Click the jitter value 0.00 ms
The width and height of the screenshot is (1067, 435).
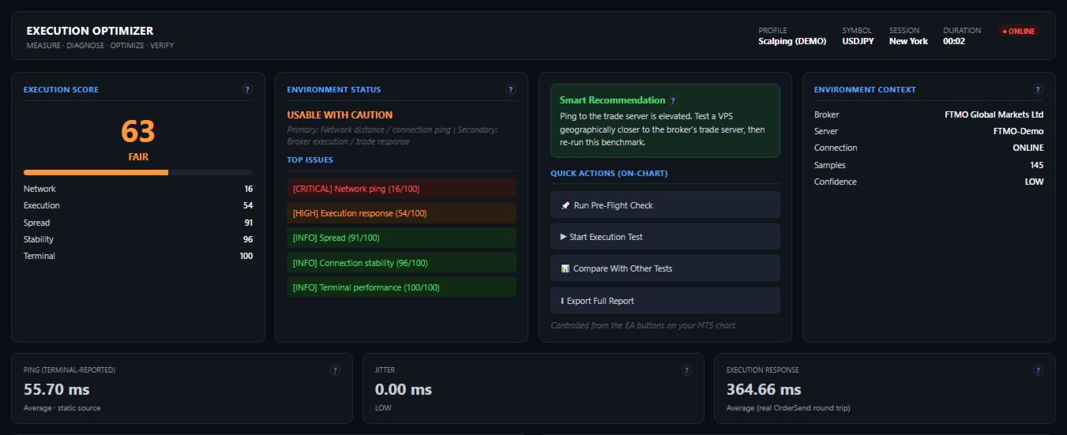coord(404,389)
